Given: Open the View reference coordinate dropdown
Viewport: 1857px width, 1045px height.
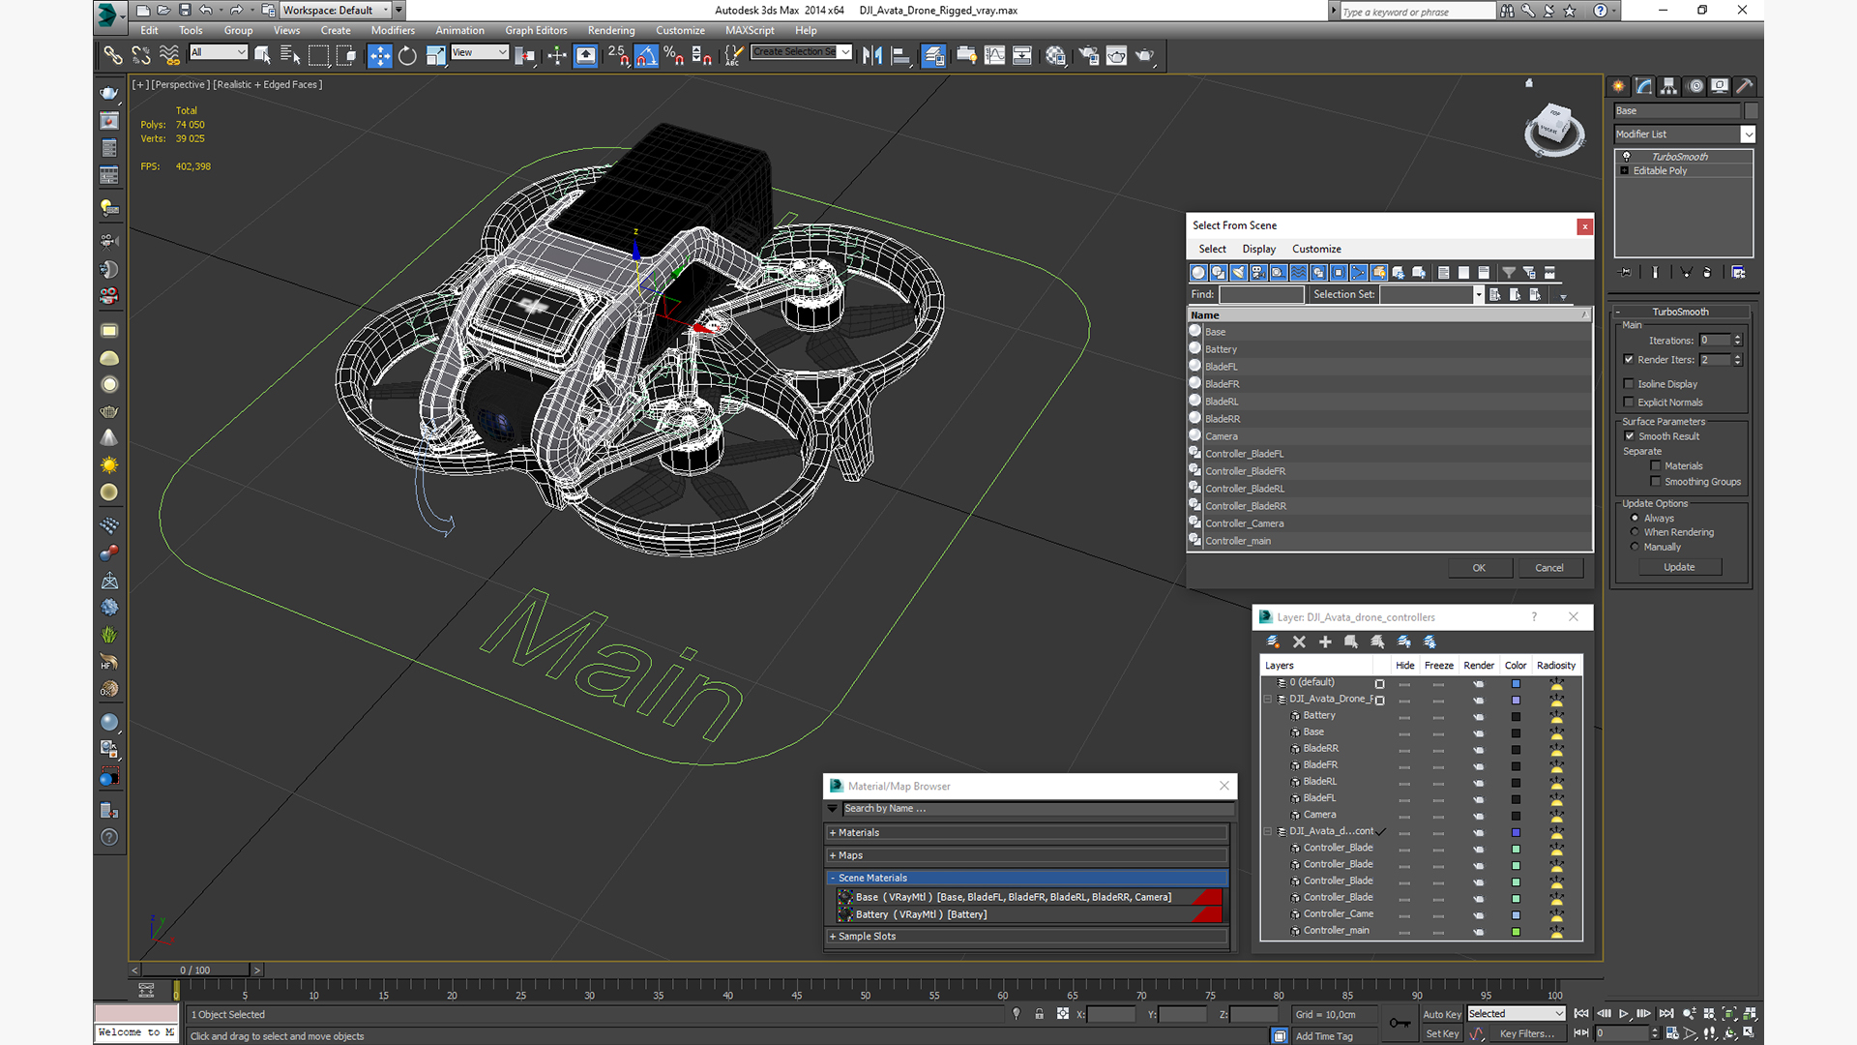Looking at the screenshot, I should coord(479,52).
